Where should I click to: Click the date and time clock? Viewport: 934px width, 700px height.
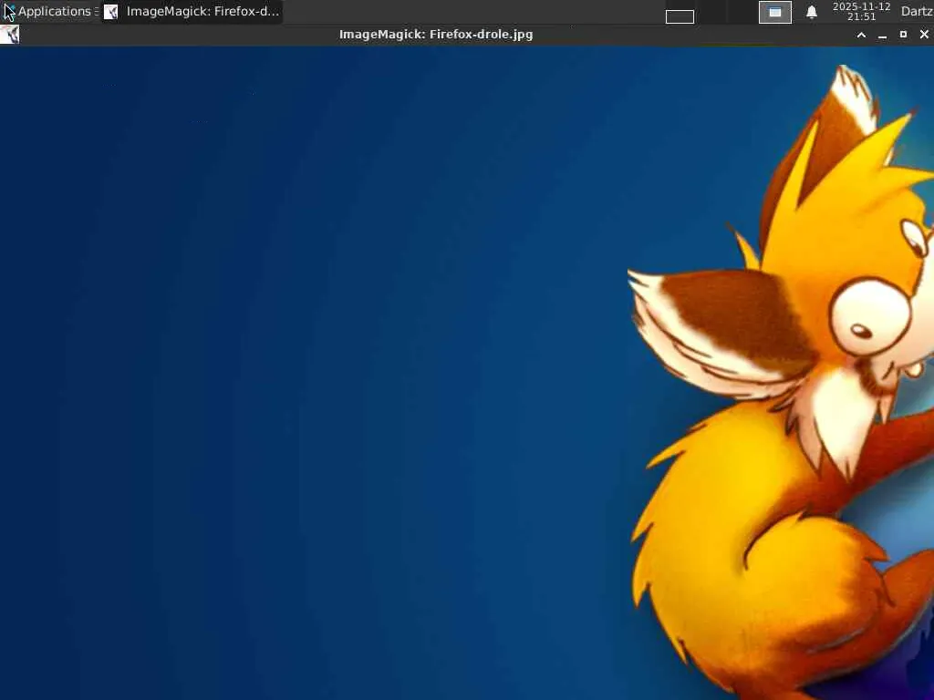click(861, 11)
